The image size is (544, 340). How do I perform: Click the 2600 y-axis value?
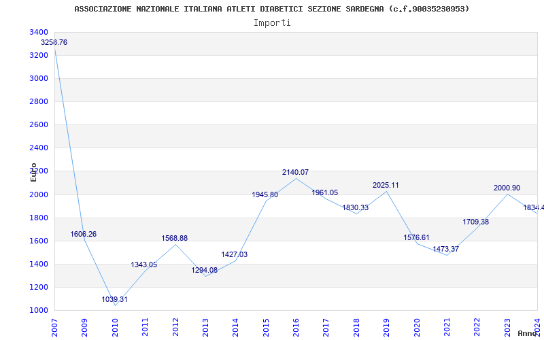[38, 125]
